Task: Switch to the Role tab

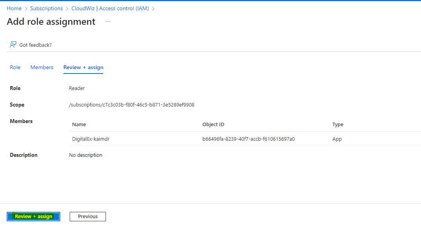Action: point(15,67)
